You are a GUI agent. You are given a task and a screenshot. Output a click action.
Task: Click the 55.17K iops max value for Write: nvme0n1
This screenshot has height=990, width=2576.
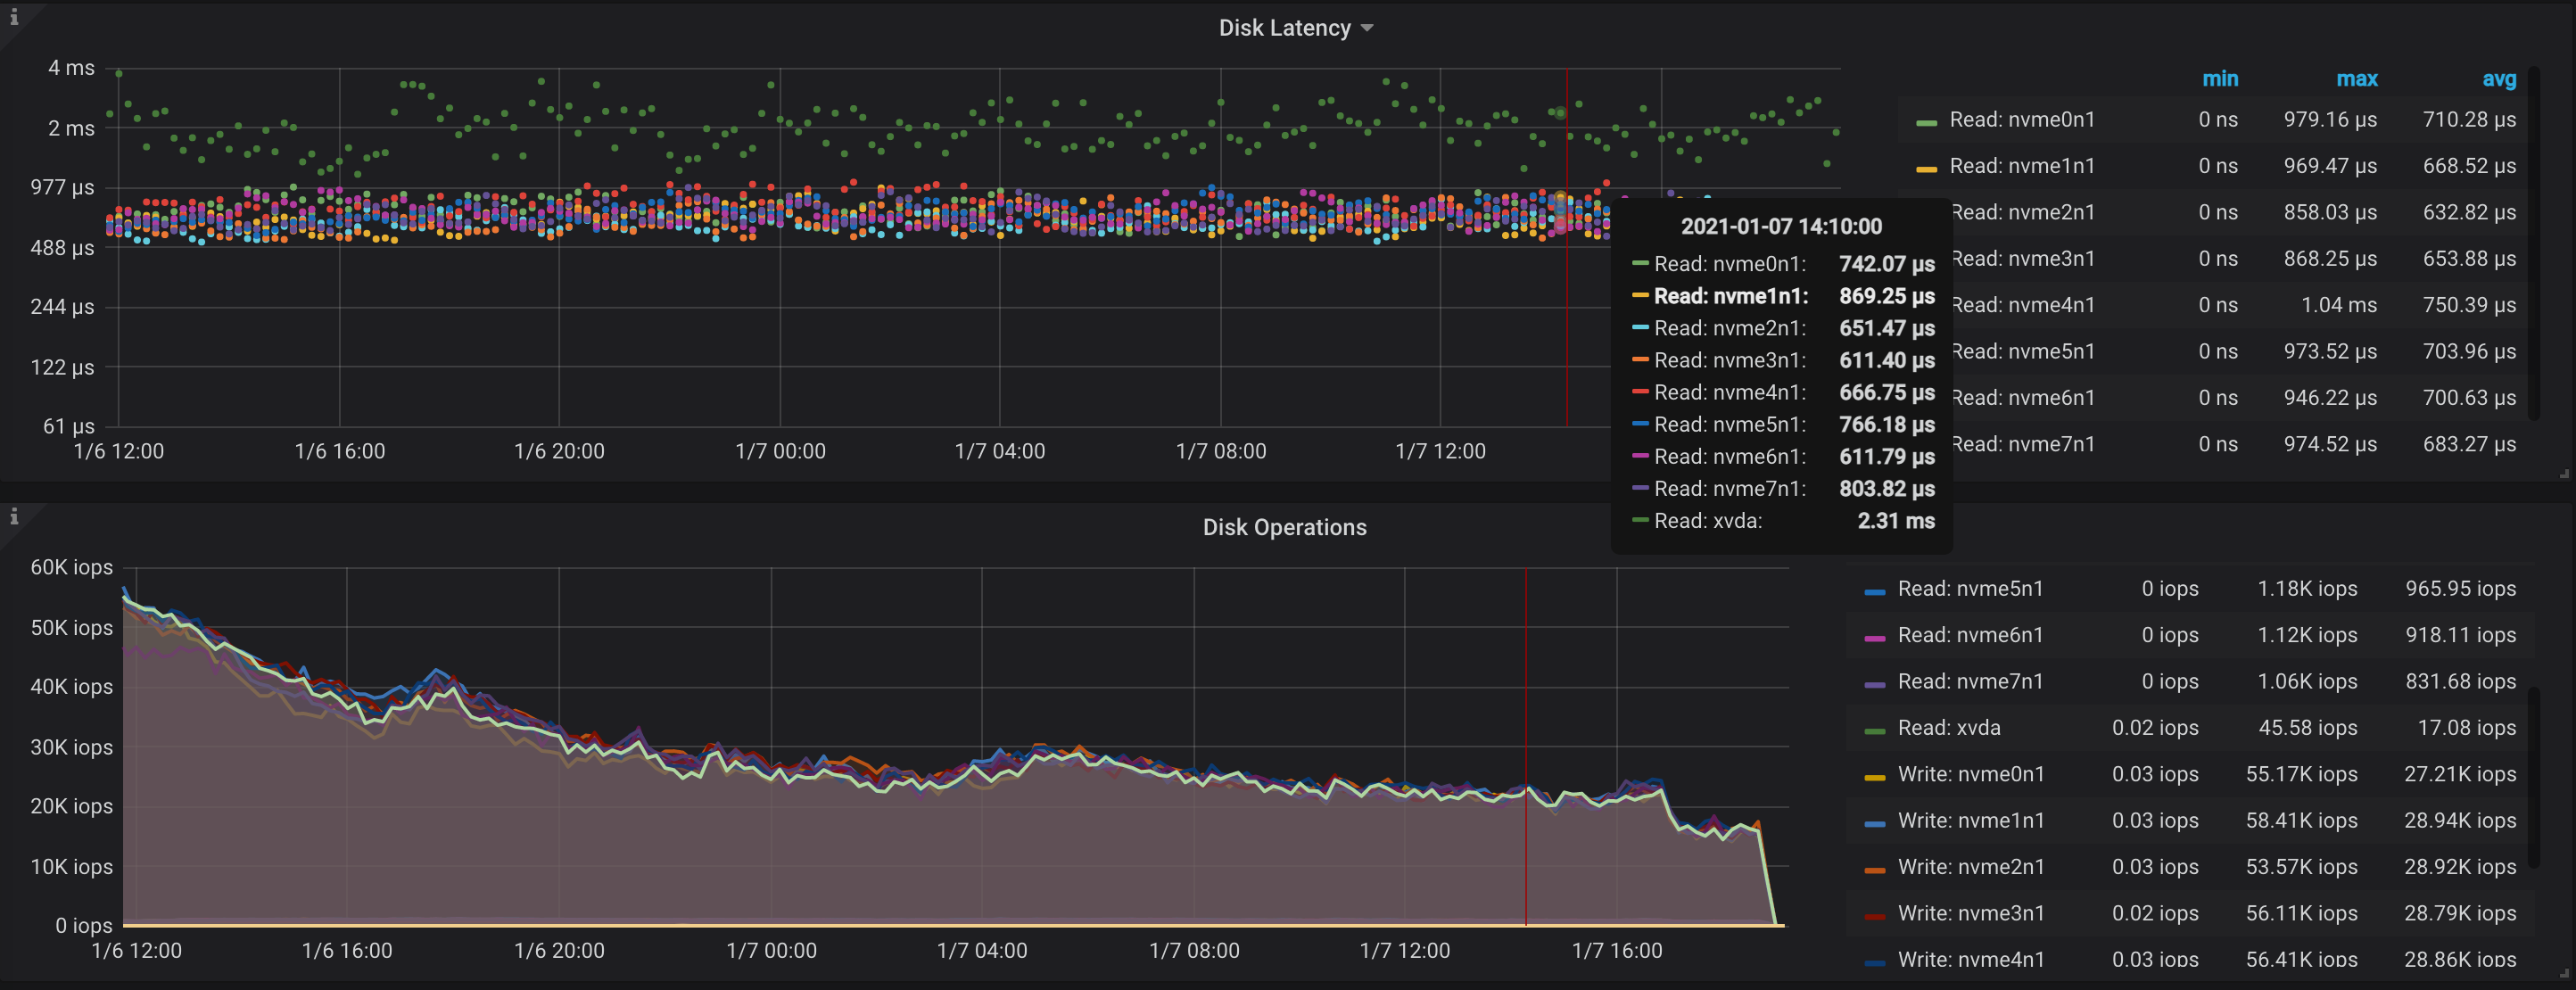2301,774
